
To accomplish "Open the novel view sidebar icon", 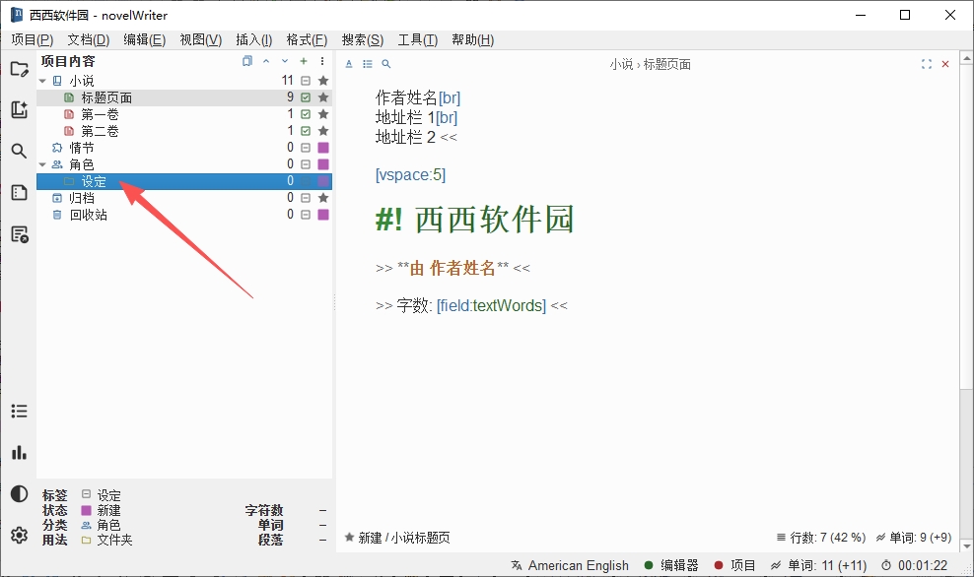I will [20, 110].
